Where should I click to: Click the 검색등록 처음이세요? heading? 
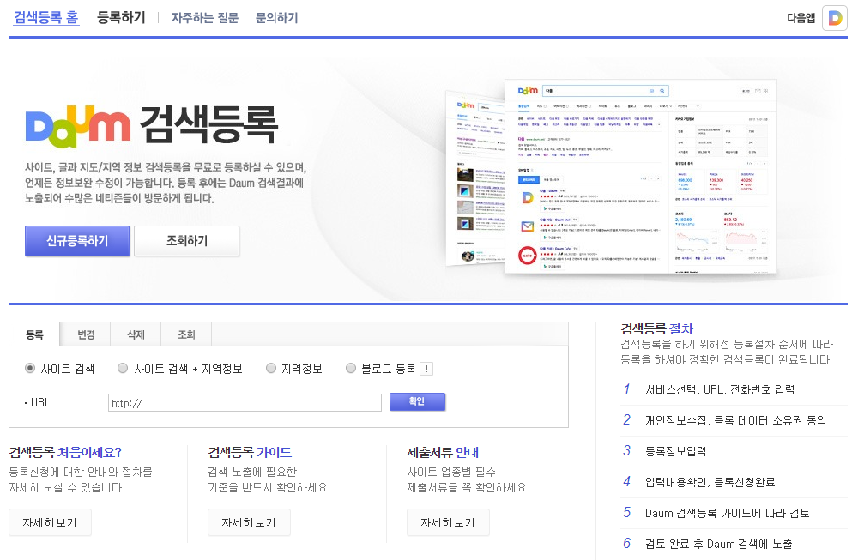pyautogui.click(x=65, y=452)
